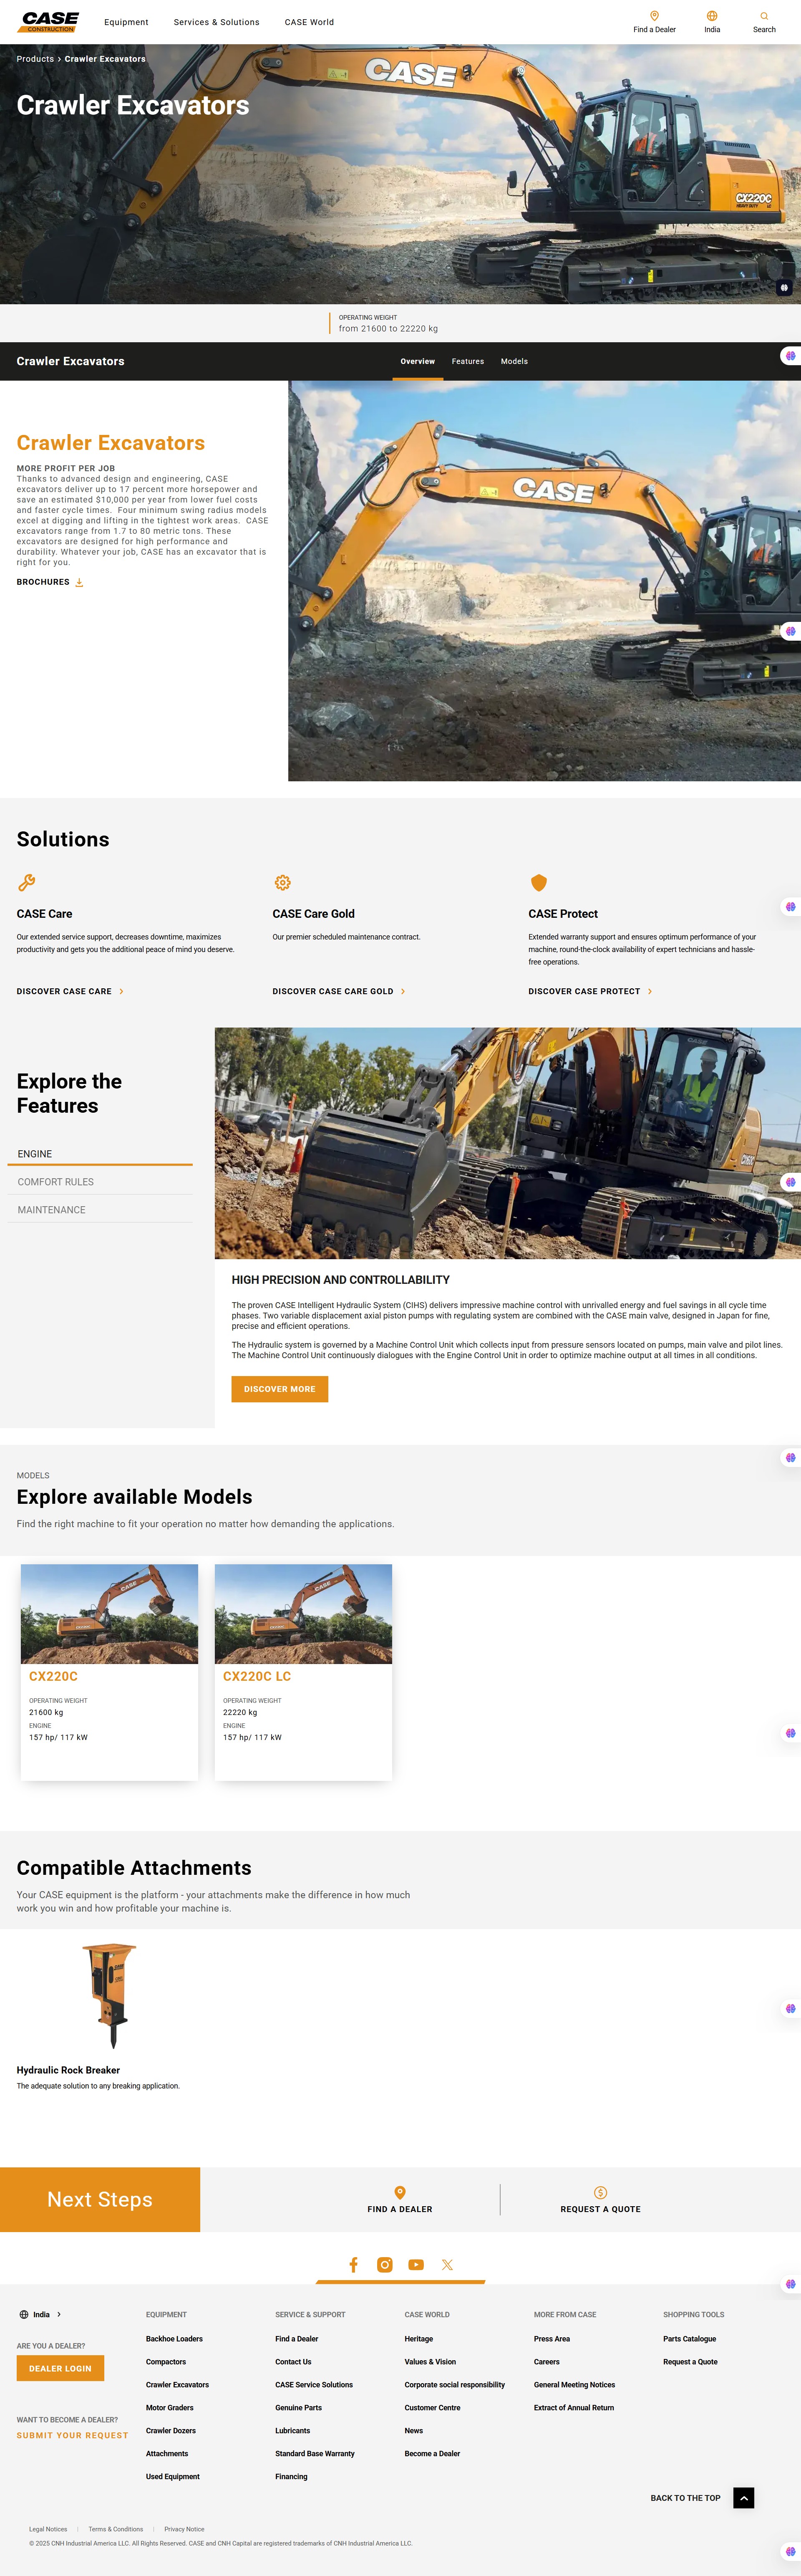Click the chevron after Discover CASE Care Gold

coord(403,992)
